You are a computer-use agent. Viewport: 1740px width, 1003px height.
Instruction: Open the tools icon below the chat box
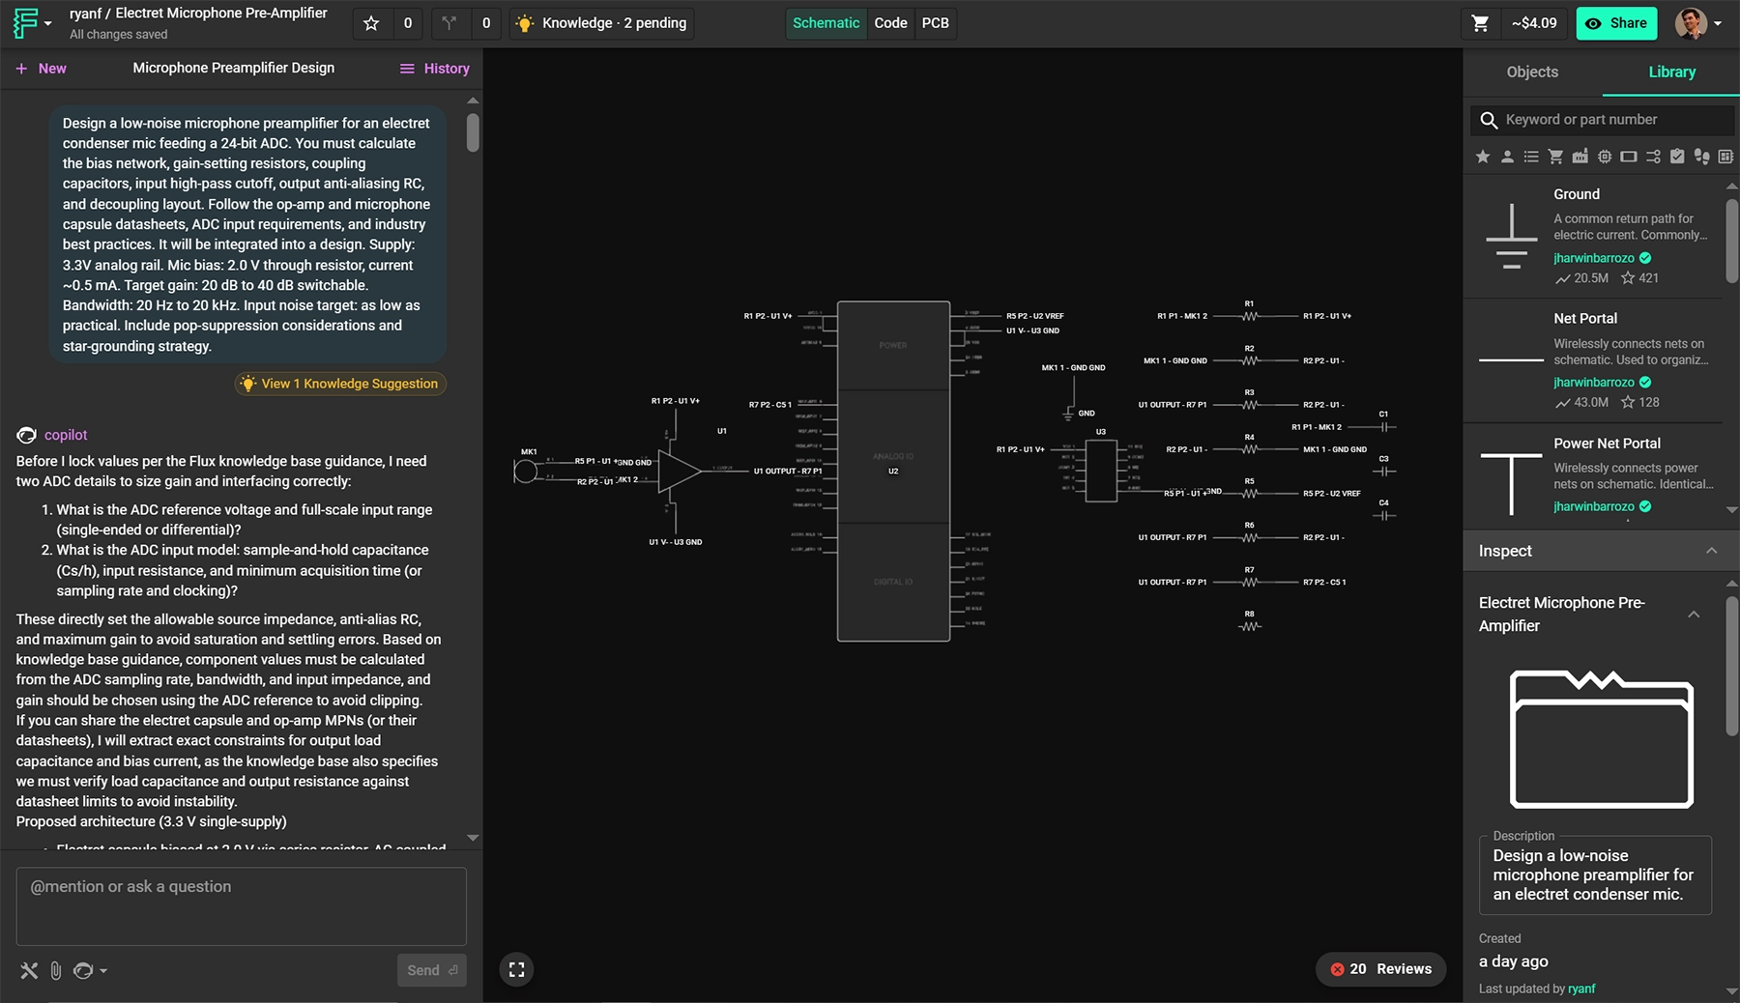click(29, 970)
